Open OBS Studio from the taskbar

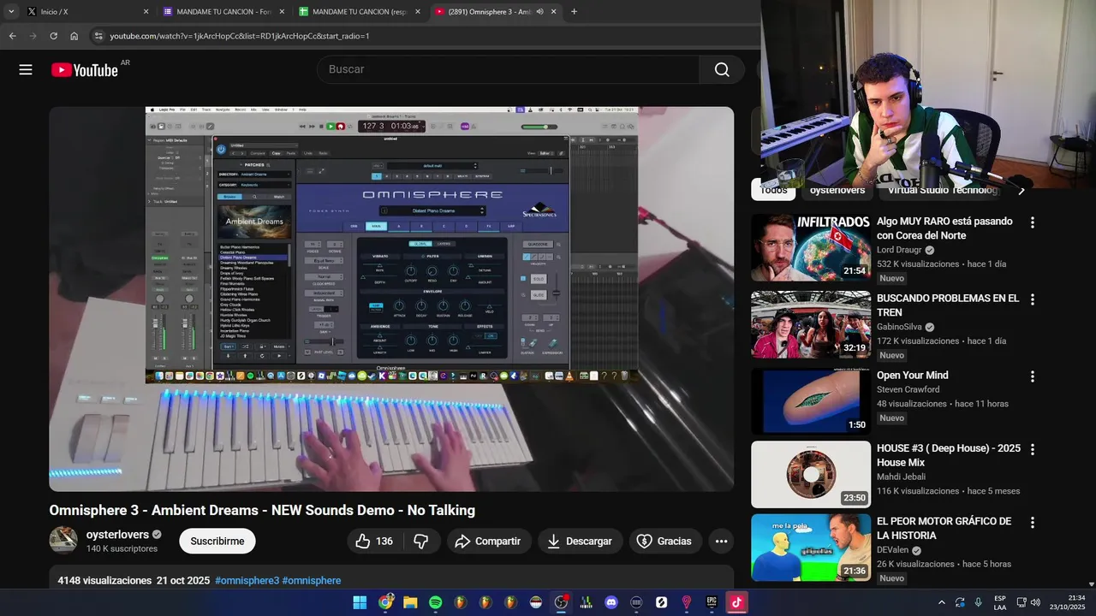[561, 602]
